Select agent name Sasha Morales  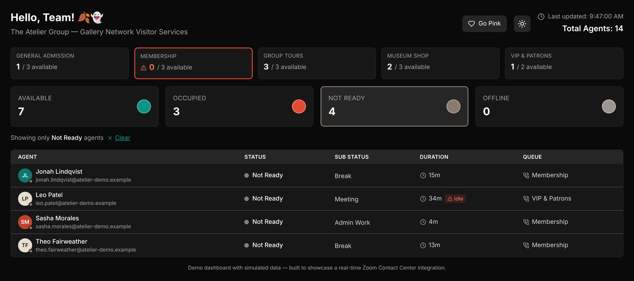point(57,218)
